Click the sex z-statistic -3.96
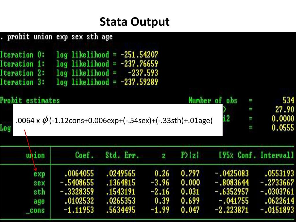296x222 pixels. coord(160,183)
